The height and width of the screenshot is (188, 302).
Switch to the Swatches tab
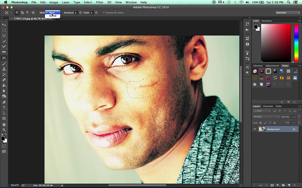tap(267, 21)
